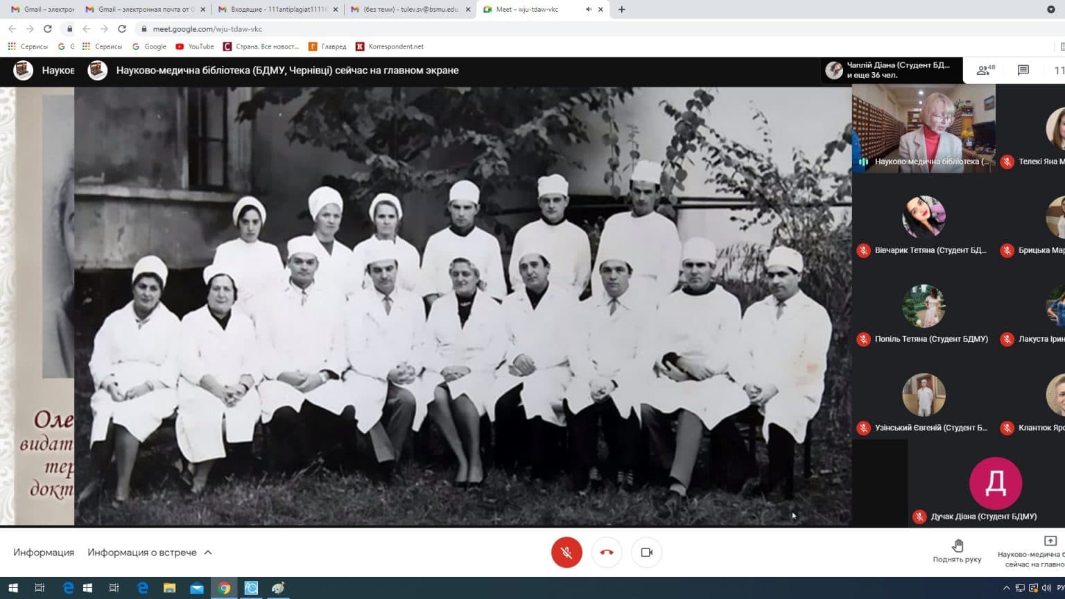1065x599 pixels.
Task: Switch to the Входящие Gmail tab
Action: click(277, 10)
